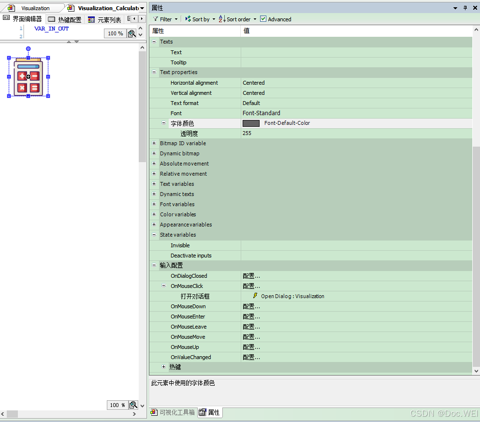Expand the Appearance variables group
This screenshot has height=422, width=480.
(x=154, y=225)
